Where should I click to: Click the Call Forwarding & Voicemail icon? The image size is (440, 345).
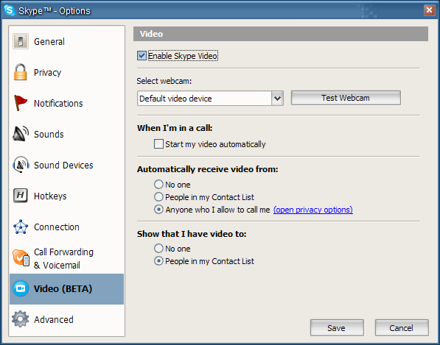coord(21,257)
